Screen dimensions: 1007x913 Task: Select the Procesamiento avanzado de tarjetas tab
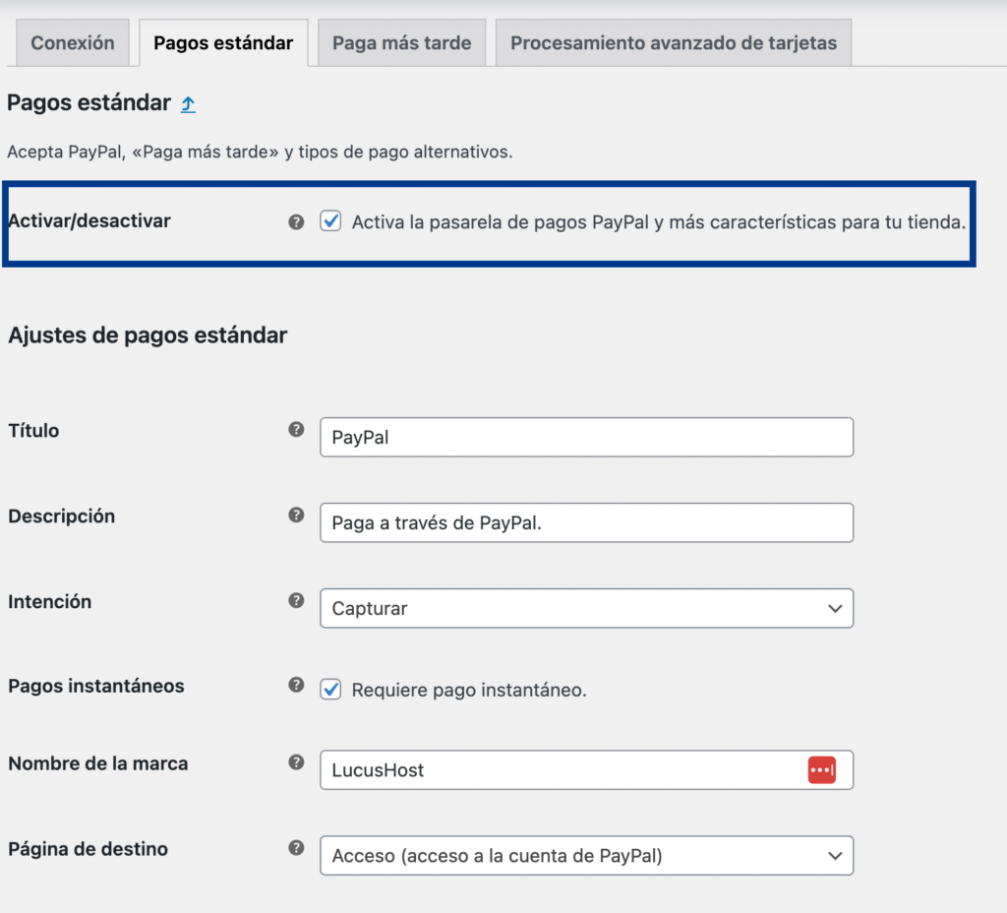[x=672, y=42]
